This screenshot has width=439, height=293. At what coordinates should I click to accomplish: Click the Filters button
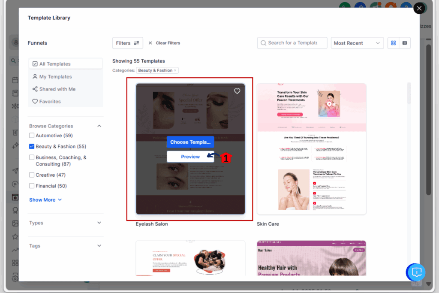[x=128, y=43]
